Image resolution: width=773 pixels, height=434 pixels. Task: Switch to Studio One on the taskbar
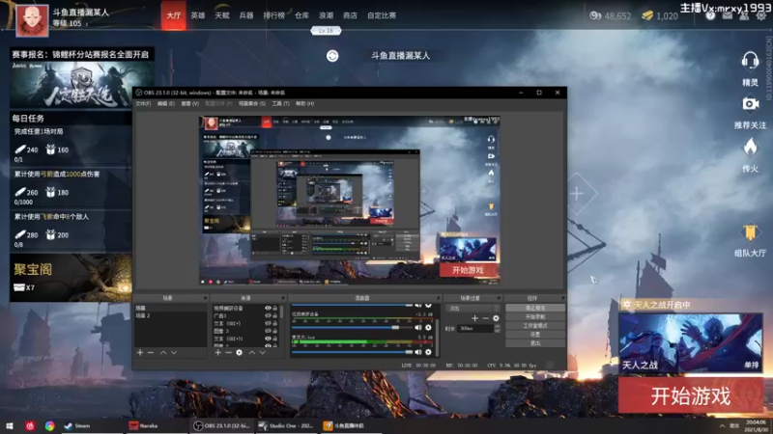pos(286,425)
